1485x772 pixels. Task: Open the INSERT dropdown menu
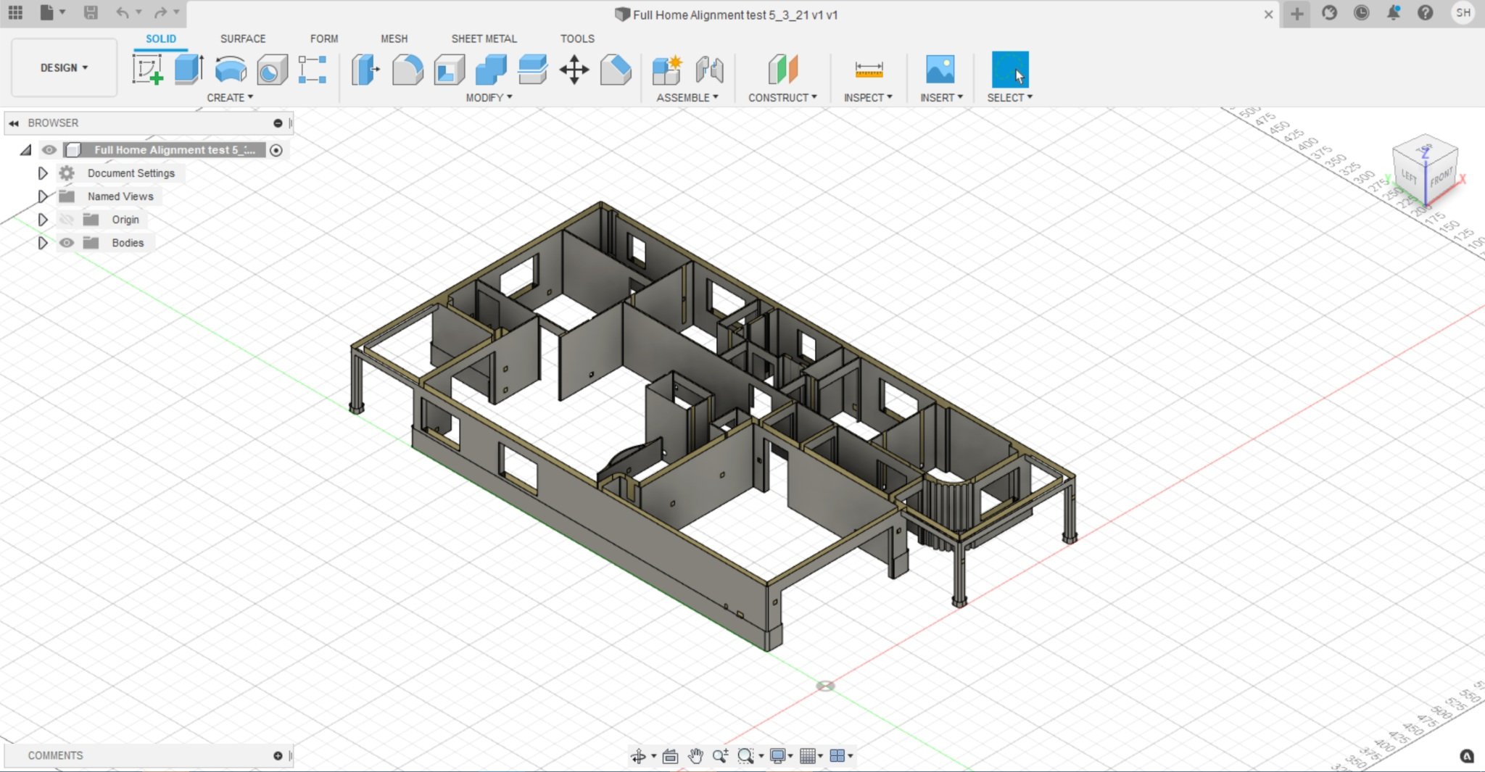[x=941, y=97]
